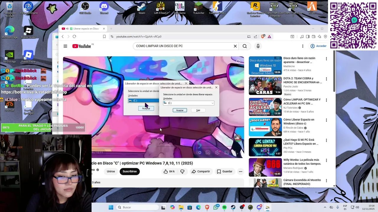Toggle the browser sidebar panel icon
This screenshot has height=212, width=378.
pos(307,37)
